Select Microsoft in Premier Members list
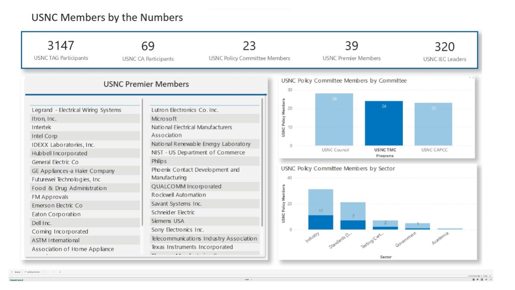This screenshot has width=515, height=290. point(164,119)
